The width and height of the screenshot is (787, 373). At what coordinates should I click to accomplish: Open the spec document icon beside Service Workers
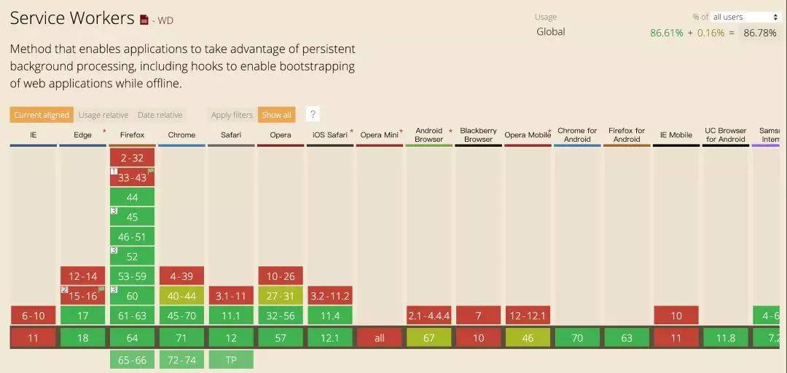click(x=144, y=20)
